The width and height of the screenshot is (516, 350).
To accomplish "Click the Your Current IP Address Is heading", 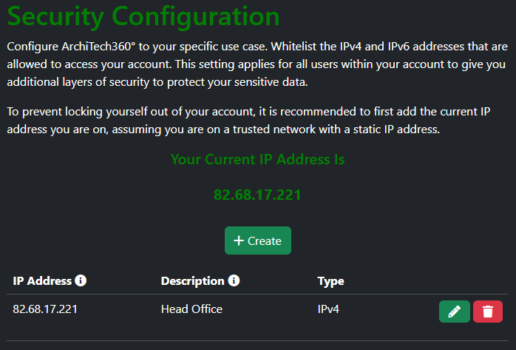I will pos(258,159).
